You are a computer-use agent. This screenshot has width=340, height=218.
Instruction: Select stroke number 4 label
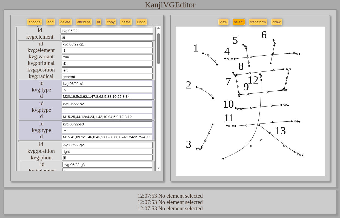[227, 51]
